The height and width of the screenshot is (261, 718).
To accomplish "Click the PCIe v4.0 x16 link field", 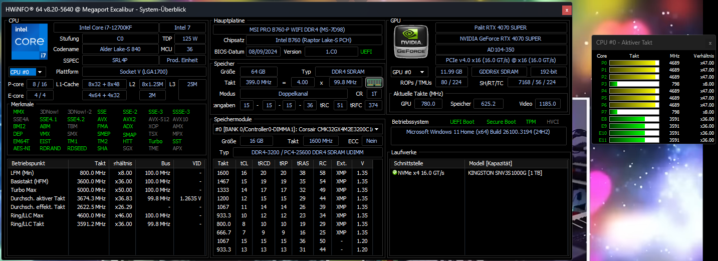I will click(x=501, y=60).
